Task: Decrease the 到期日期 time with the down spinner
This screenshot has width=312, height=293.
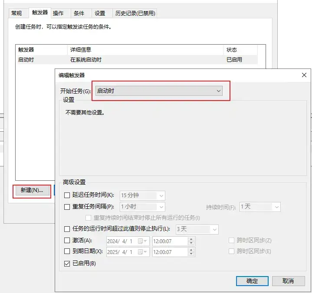Action: click(191, 254)
